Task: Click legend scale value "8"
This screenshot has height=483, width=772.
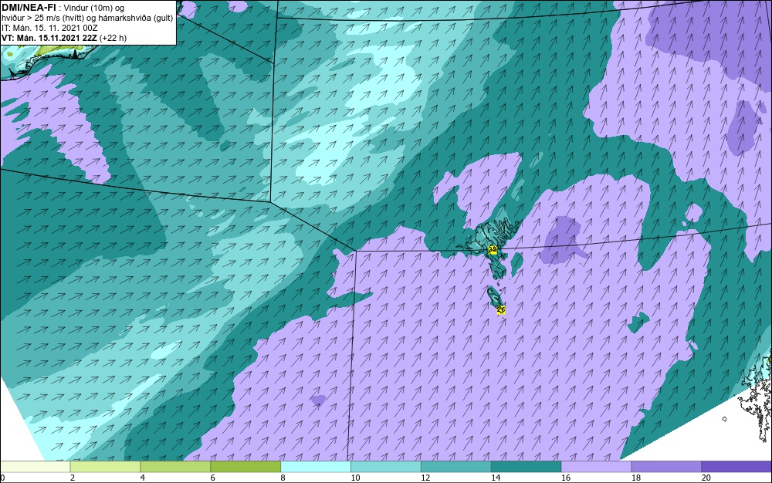Action: tap(283, 478)
